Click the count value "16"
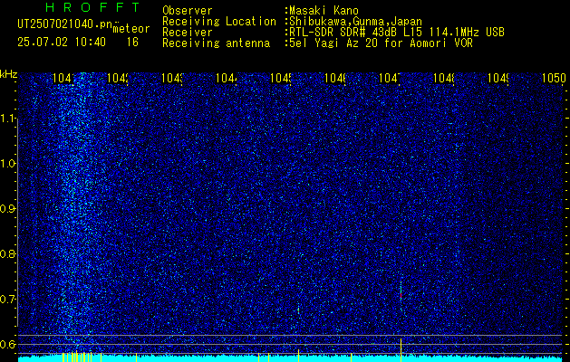570x362 pixels. point(132,43)
